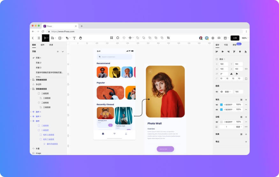
Task: Switch to the prototype Beta tab
Action: (237, 45)
